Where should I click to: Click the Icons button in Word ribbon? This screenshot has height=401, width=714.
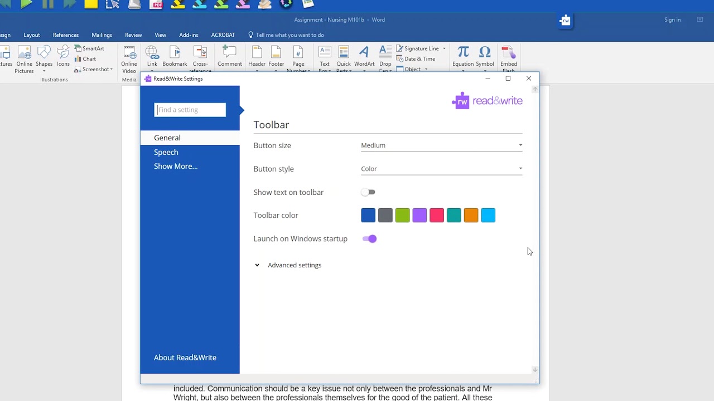coord(63,57)
